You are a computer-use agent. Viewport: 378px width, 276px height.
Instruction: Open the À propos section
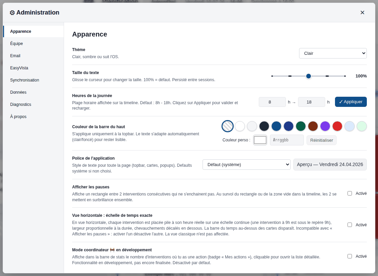point(34,117)
